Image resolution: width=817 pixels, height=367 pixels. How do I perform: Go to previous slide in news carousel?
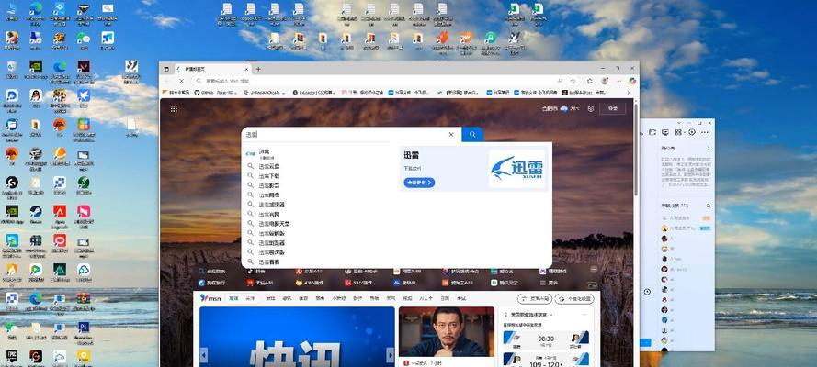[204, 355]
